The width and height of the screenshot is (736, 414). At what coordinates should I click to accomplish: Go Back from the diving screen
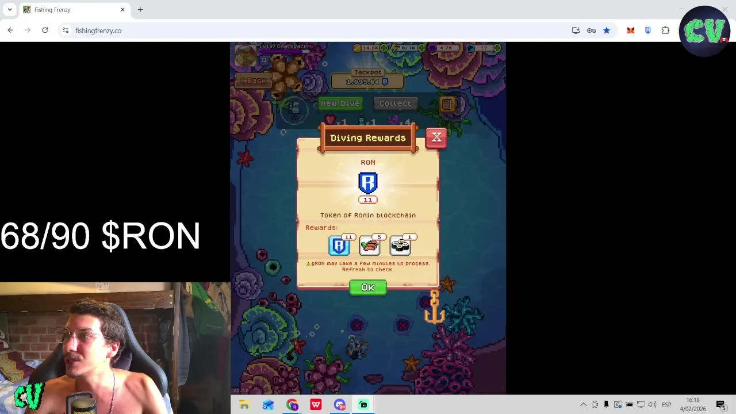pos(254,81)
